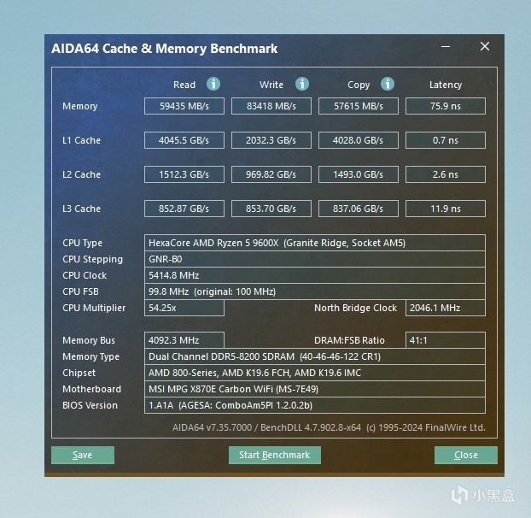Click the Latency column header

[446, 85]
